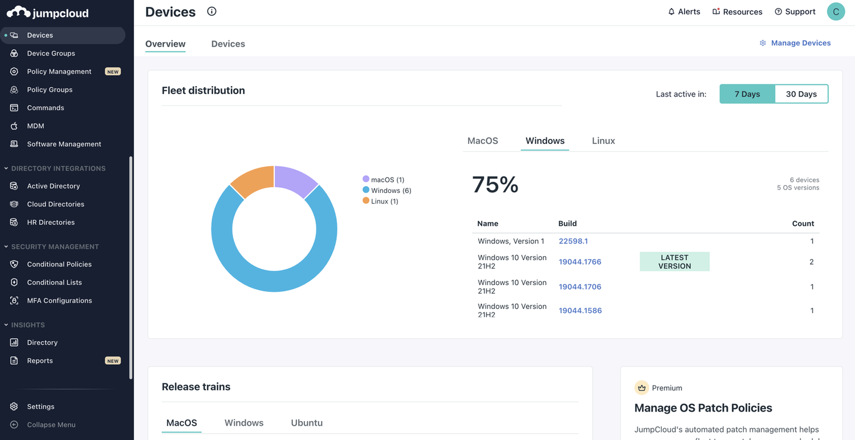
Task: Collapse the Security Management section
Action: point(6,246)
